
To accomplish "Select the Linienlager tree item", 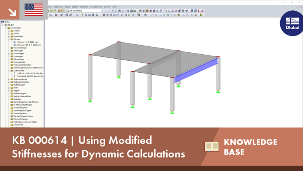I will [18, 56].
